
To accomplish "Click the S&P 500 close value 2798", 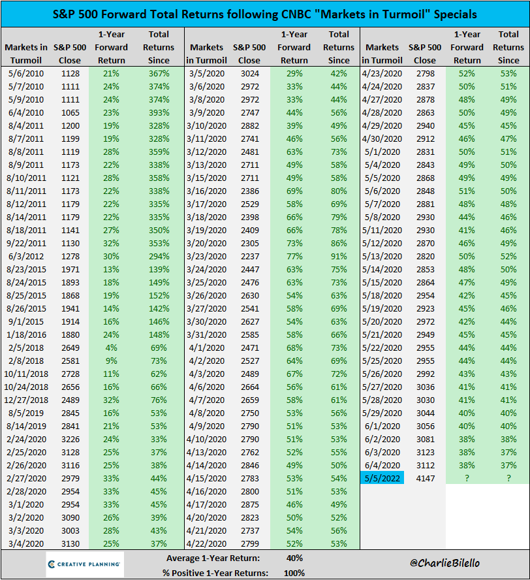I will coord(426,74).
